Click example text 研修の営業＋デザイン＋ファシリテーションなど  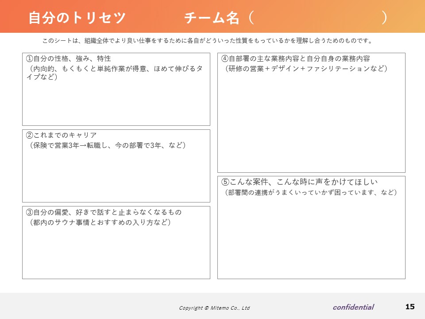(306, 69)
